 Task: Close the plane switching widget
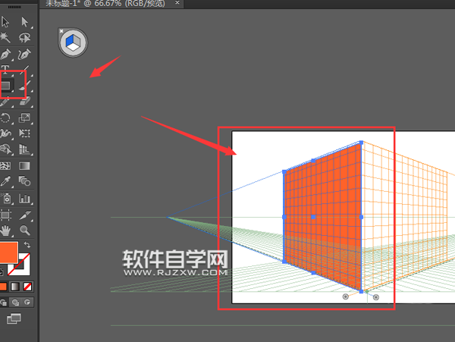click(x=61, y=31)
